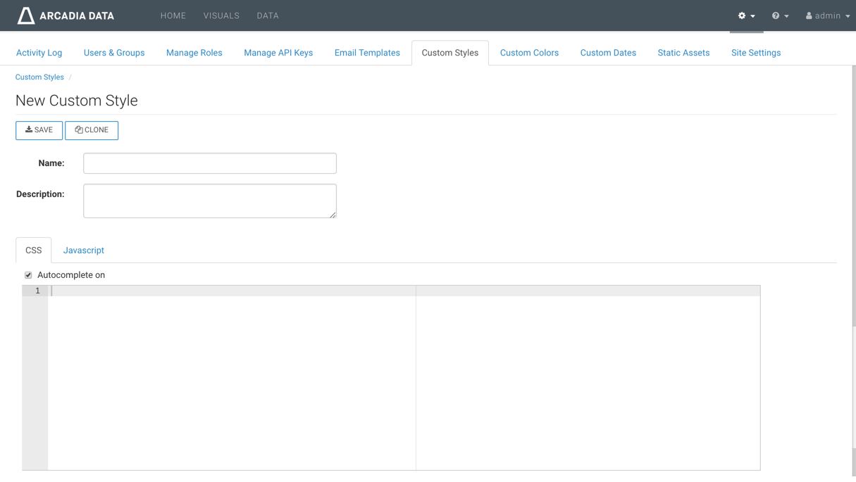Click the Save button
The image size is (856, 482).
coord(39,130)
